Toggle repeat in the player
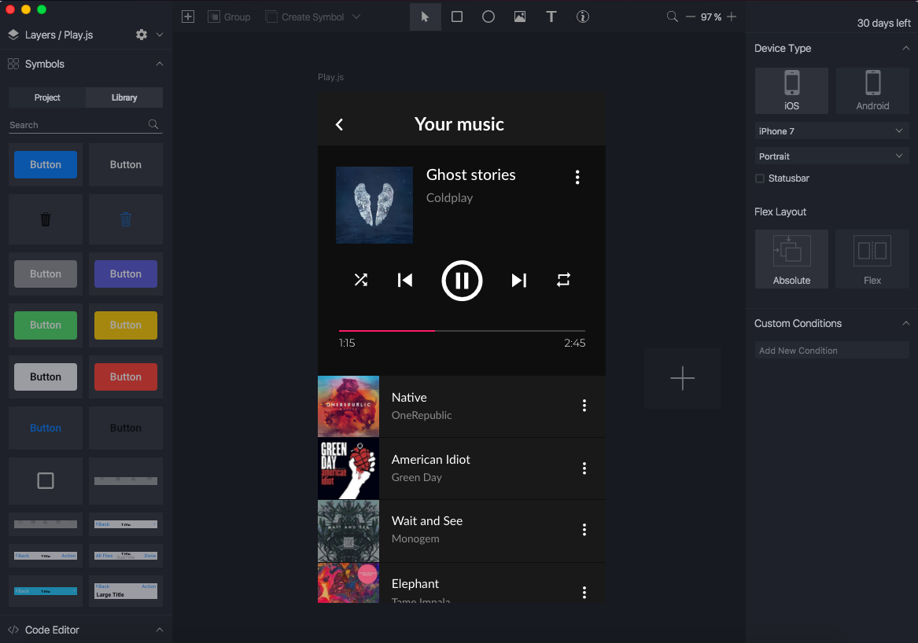 563,281
